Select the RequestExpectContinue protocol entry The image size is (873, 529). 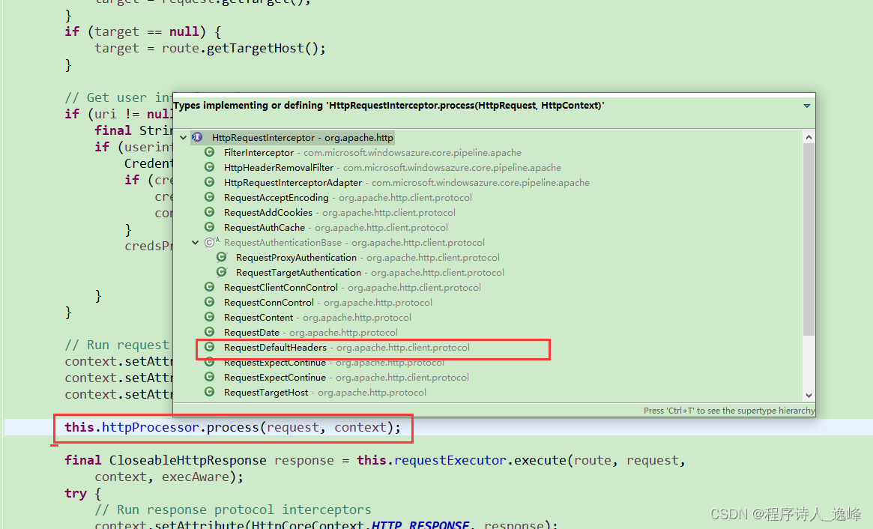pos(274,362)
